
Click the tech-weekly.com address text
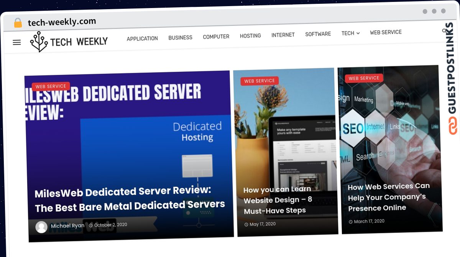[62, 22]
